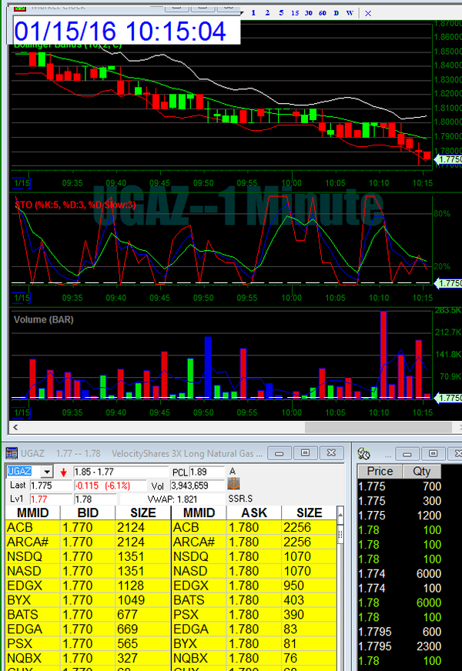
Task: Set chart interval to 5 minutes
Action: pyautogui.click(x=281, y=13)
